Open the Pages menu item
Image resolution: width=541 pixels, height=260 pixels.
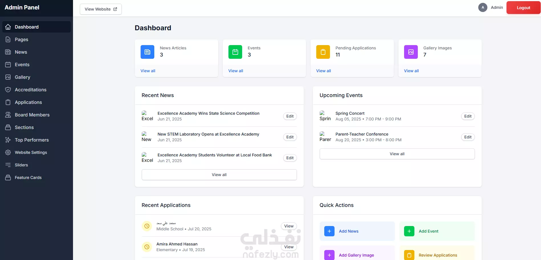[37, 39]
